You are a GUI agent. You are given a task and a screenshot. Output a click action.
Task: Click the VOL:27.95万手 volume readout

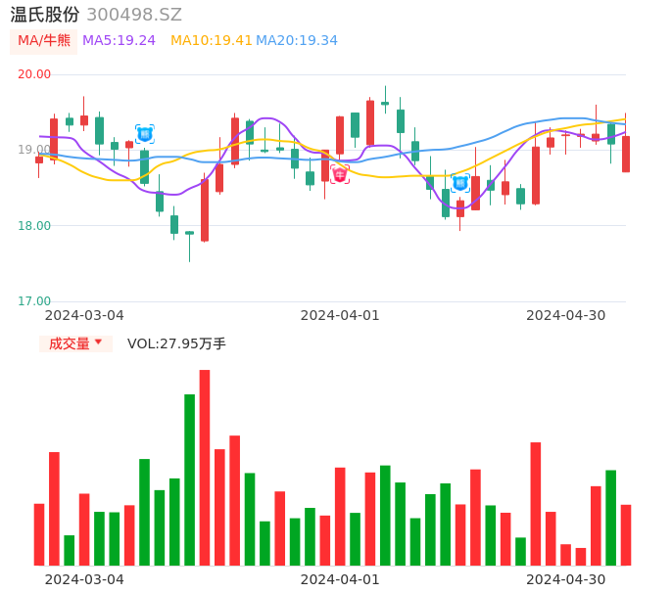click(176, 343)
